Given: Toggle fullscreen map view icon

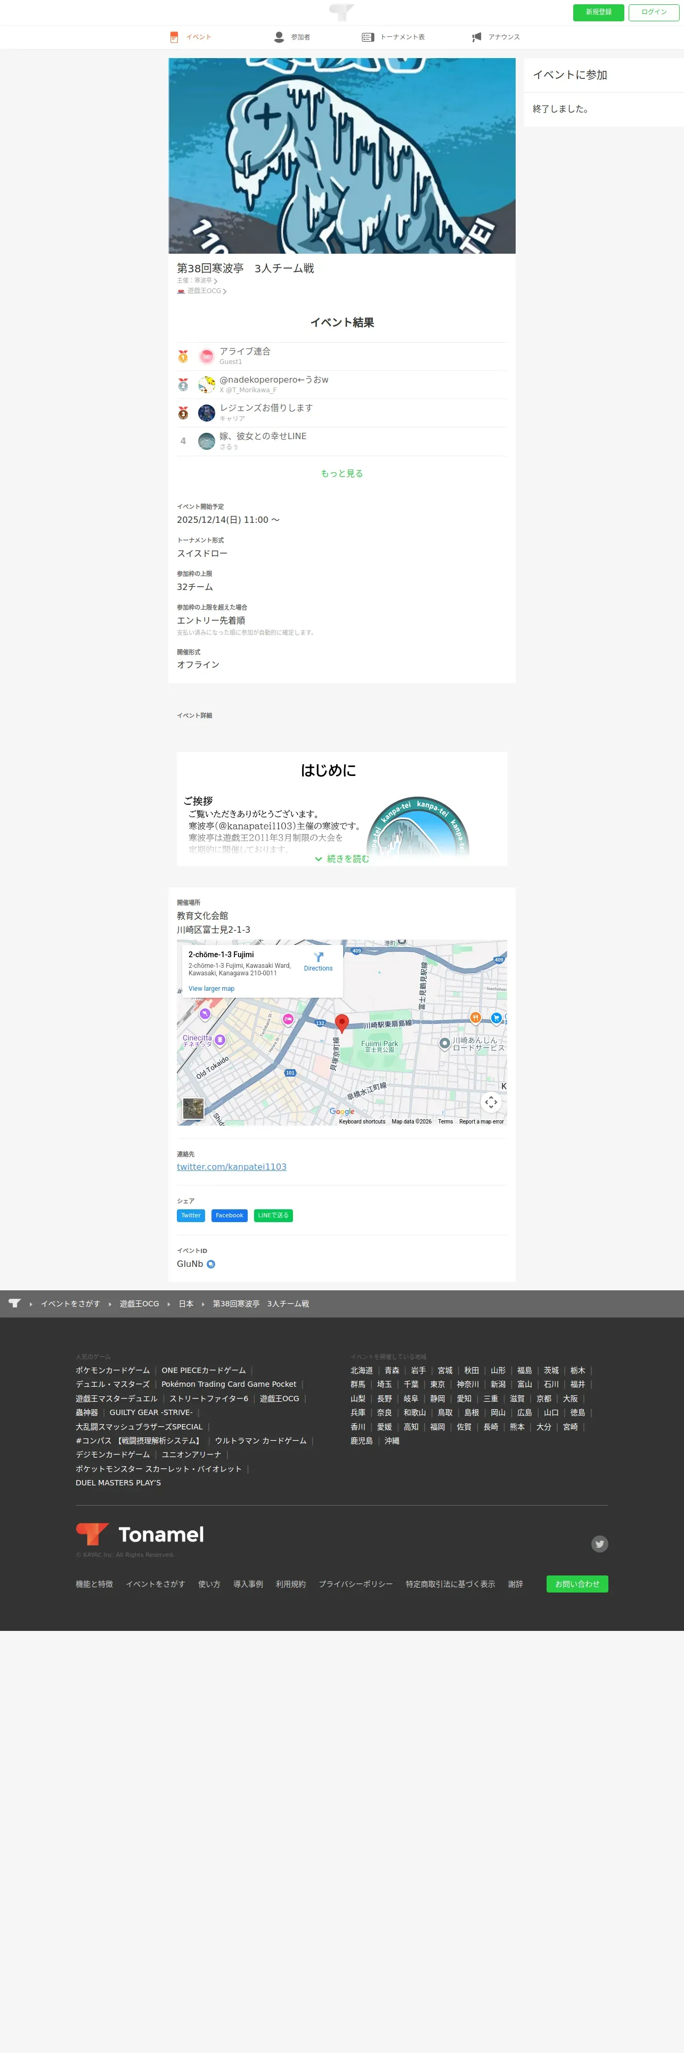Looking at the screenshot, I should 491,1102.
